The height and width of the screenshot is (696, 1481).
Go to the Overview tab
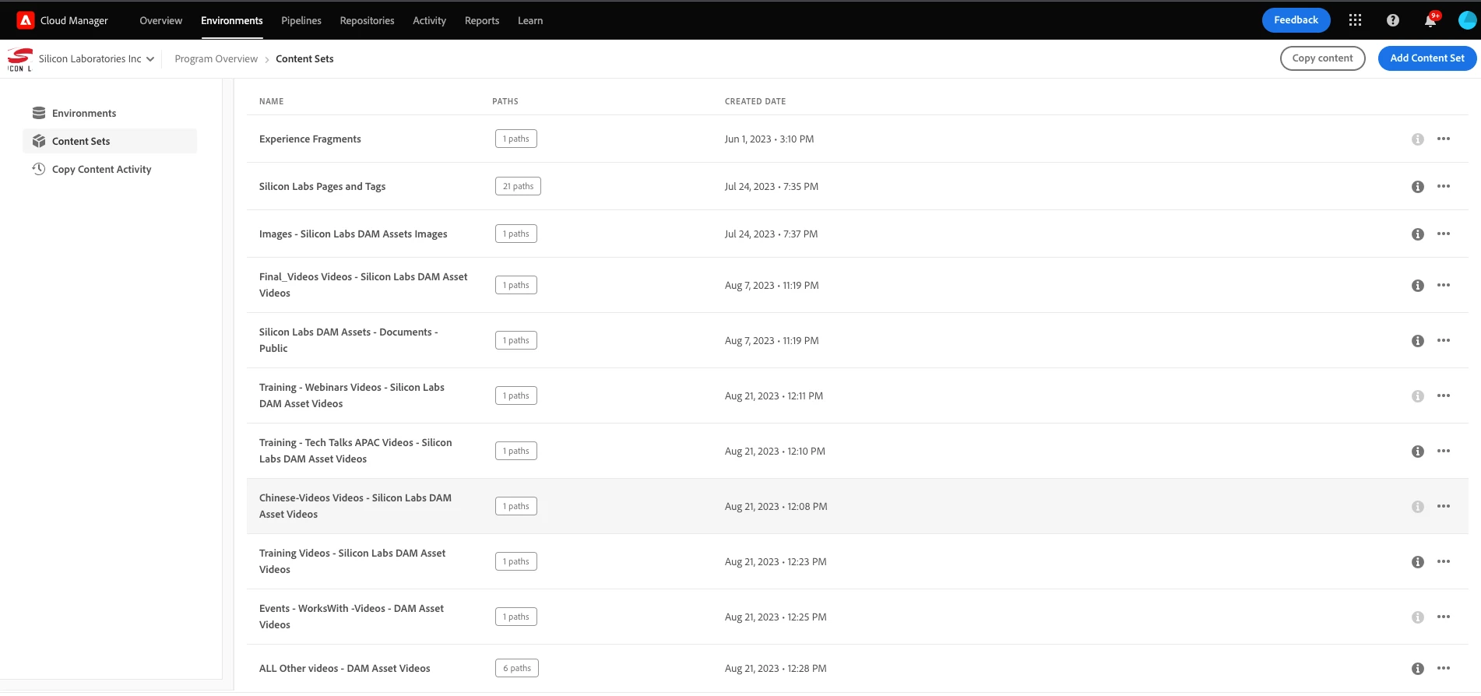(x=161, y=21)
